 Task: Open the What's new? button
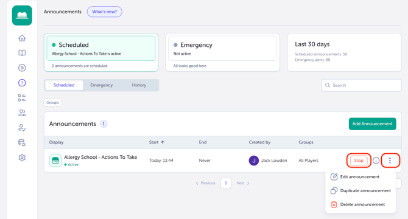click(x=105, y=12)
